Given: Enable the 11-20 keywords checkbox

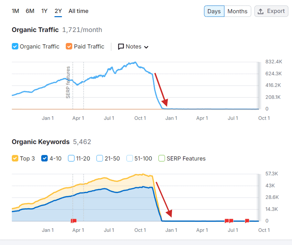Looking at the screenshot, I should click(x=70, y=158).
